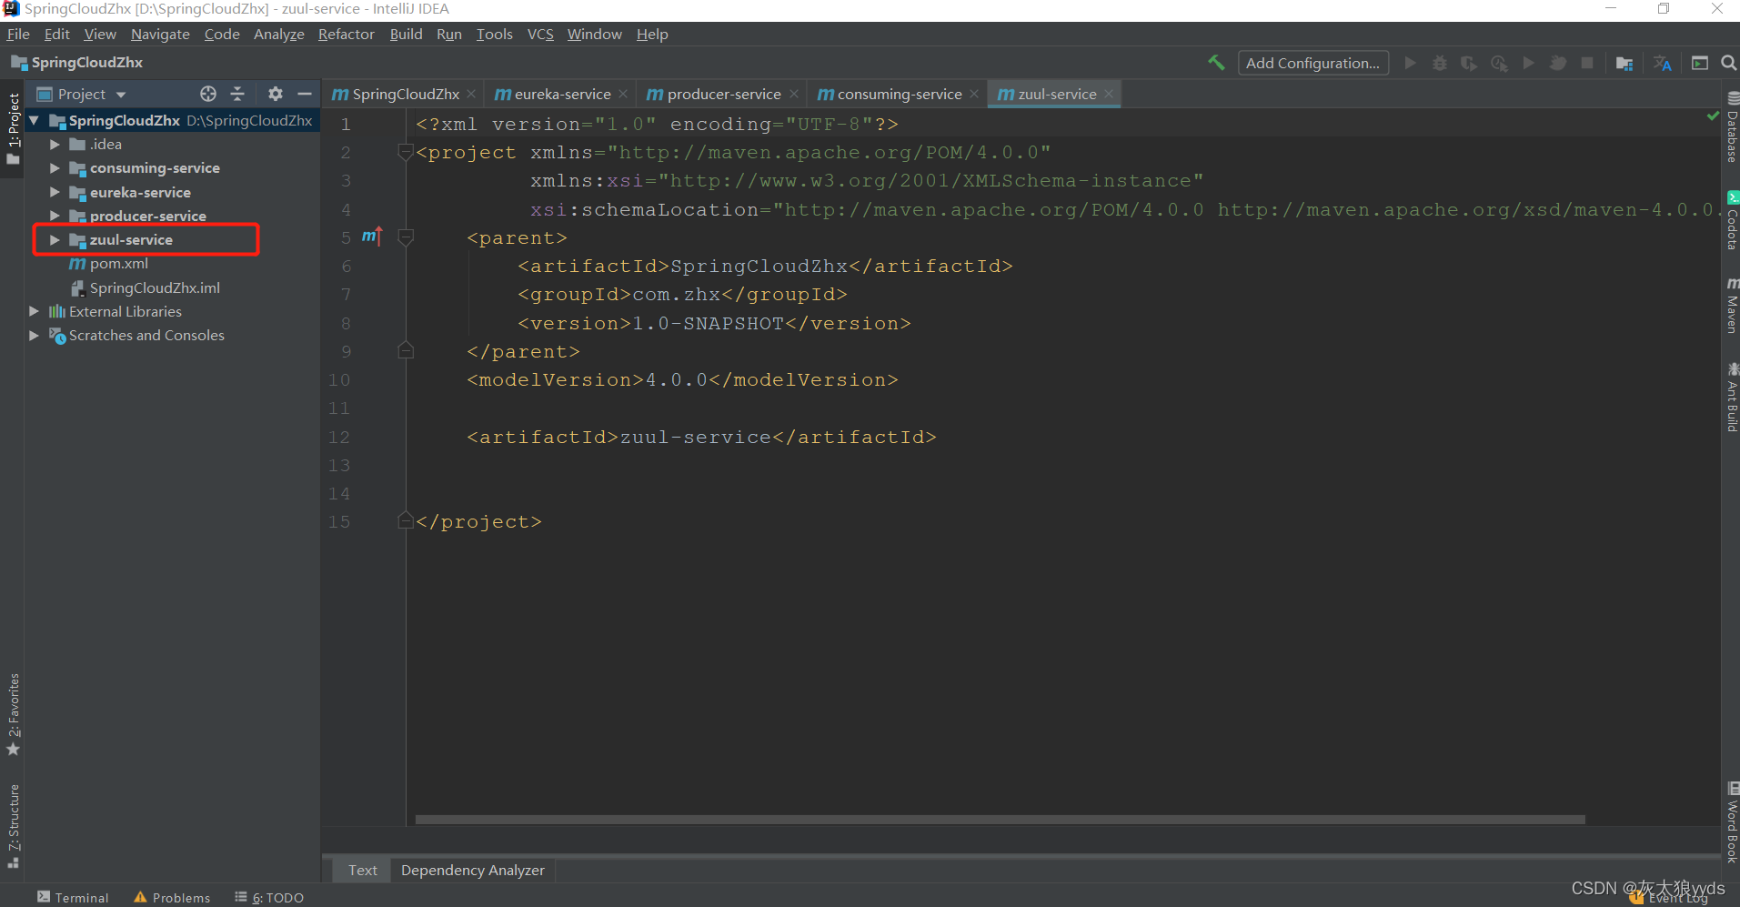Open the Tools menu
Viewport: 1740px width, 907px height.
pos(494,34)
